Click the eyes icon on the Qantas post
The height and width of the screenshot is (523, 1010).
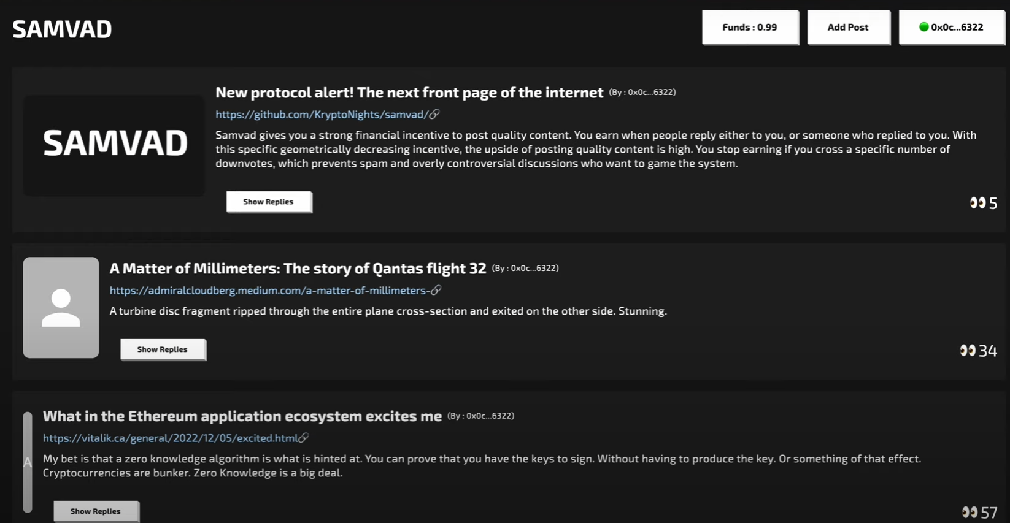(968, 350)
